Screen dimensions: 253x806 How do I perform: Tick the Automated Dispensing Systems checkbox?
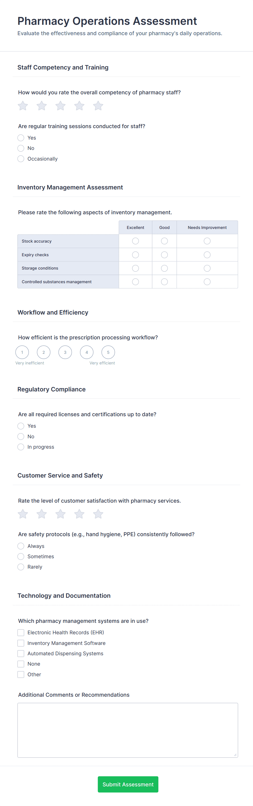click(x=21, y=654)
